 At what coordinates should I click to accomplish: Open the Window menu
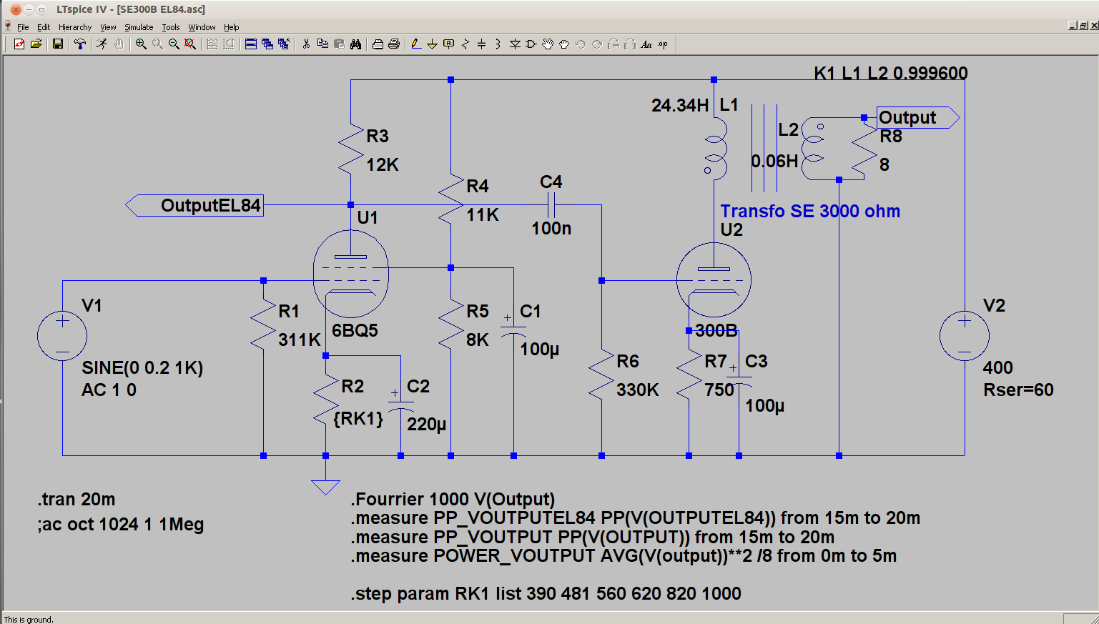[202, 27]
